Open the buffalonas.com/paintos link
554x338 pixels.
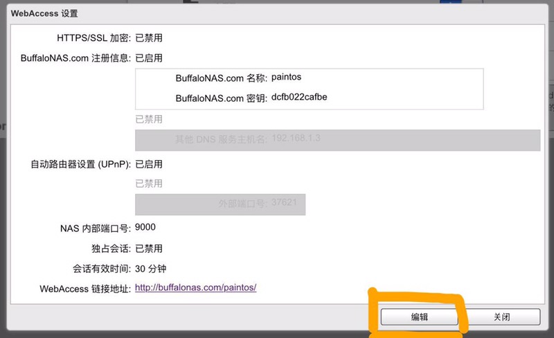pos(196,287)
